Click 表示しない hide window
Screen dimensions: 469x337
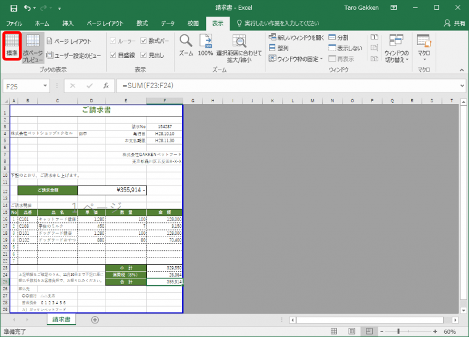(x=346, y=48)
